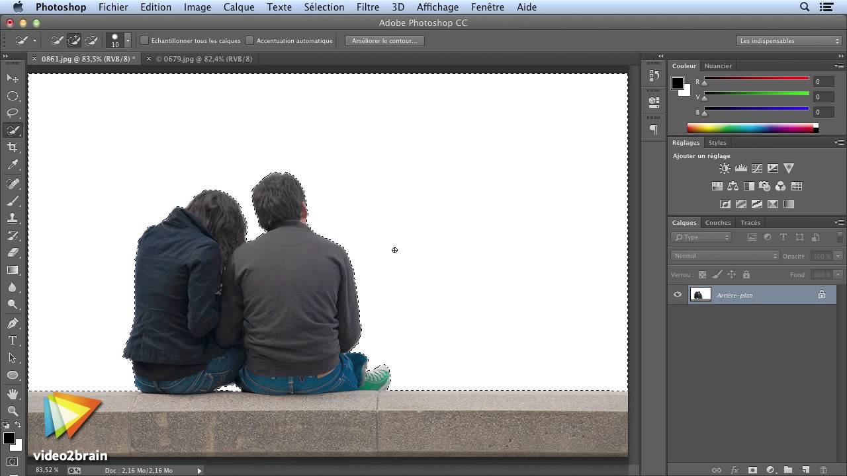The height and width of the screenshot is (476, 847).
Task: Select the Ellipse shape tool
Action: coord(13,375)
